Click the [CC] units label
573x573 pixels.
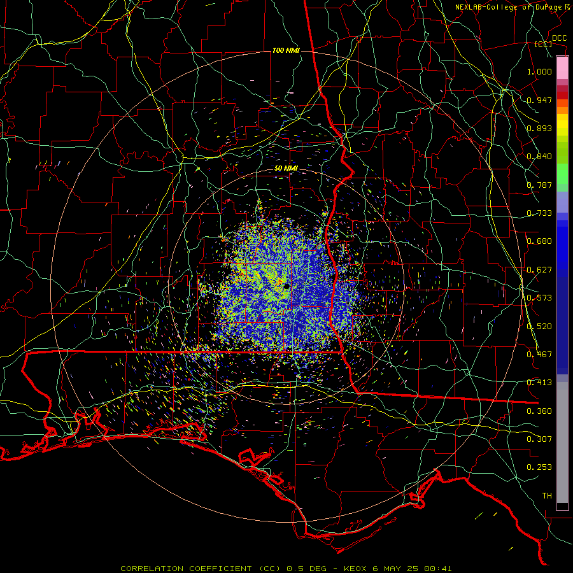click(x=544, y=44)
